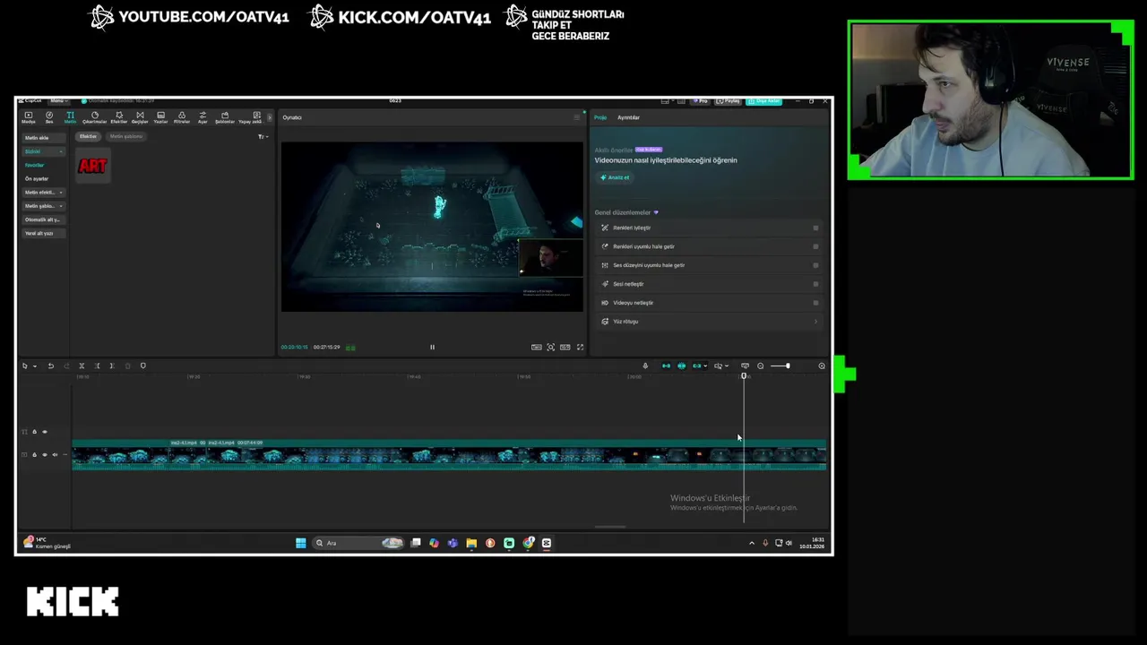Viewport: 1147px width, 645px height.
Task: Open Windows Start menu
Action: tap(301, 543)
